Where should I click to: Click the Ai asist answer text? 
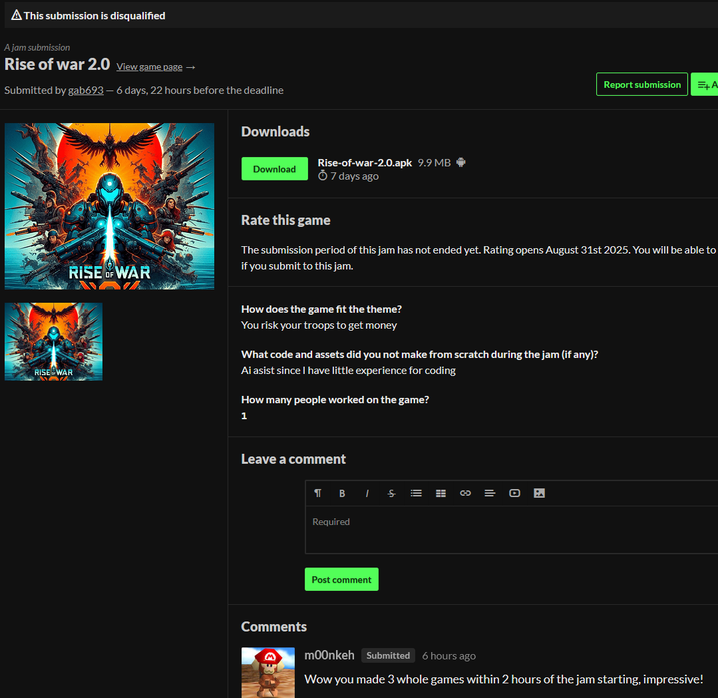349,371
